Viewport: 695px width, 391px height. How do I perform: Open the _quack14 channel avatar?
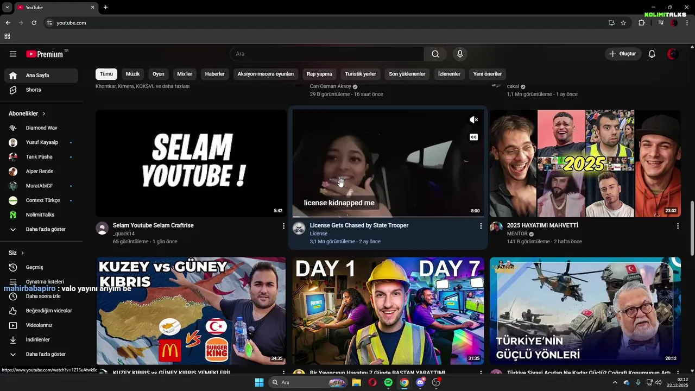coord(102,228)
